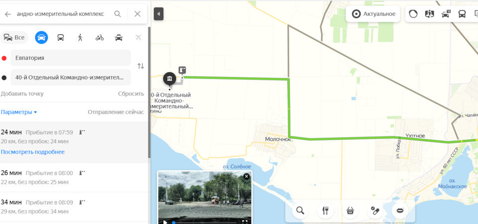Open the 'Актуальное' map layer button
This screenshot has width=478, height=224.
click(373, 14)
